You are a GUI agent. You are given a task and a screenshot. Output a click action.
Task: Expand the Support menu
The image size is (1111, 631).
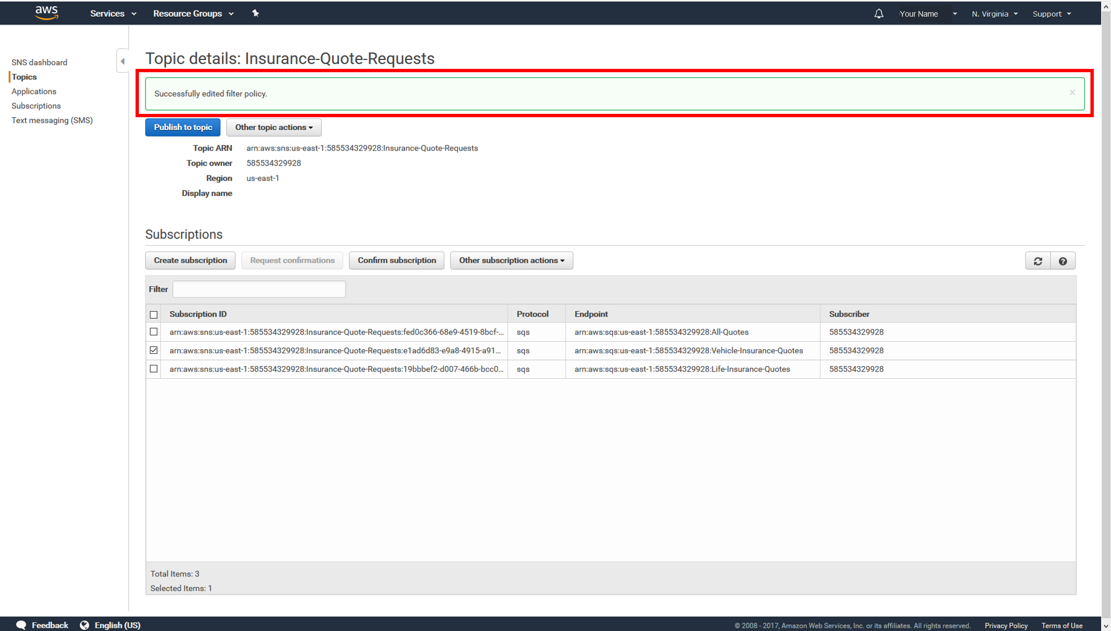tap(1052, 14)
